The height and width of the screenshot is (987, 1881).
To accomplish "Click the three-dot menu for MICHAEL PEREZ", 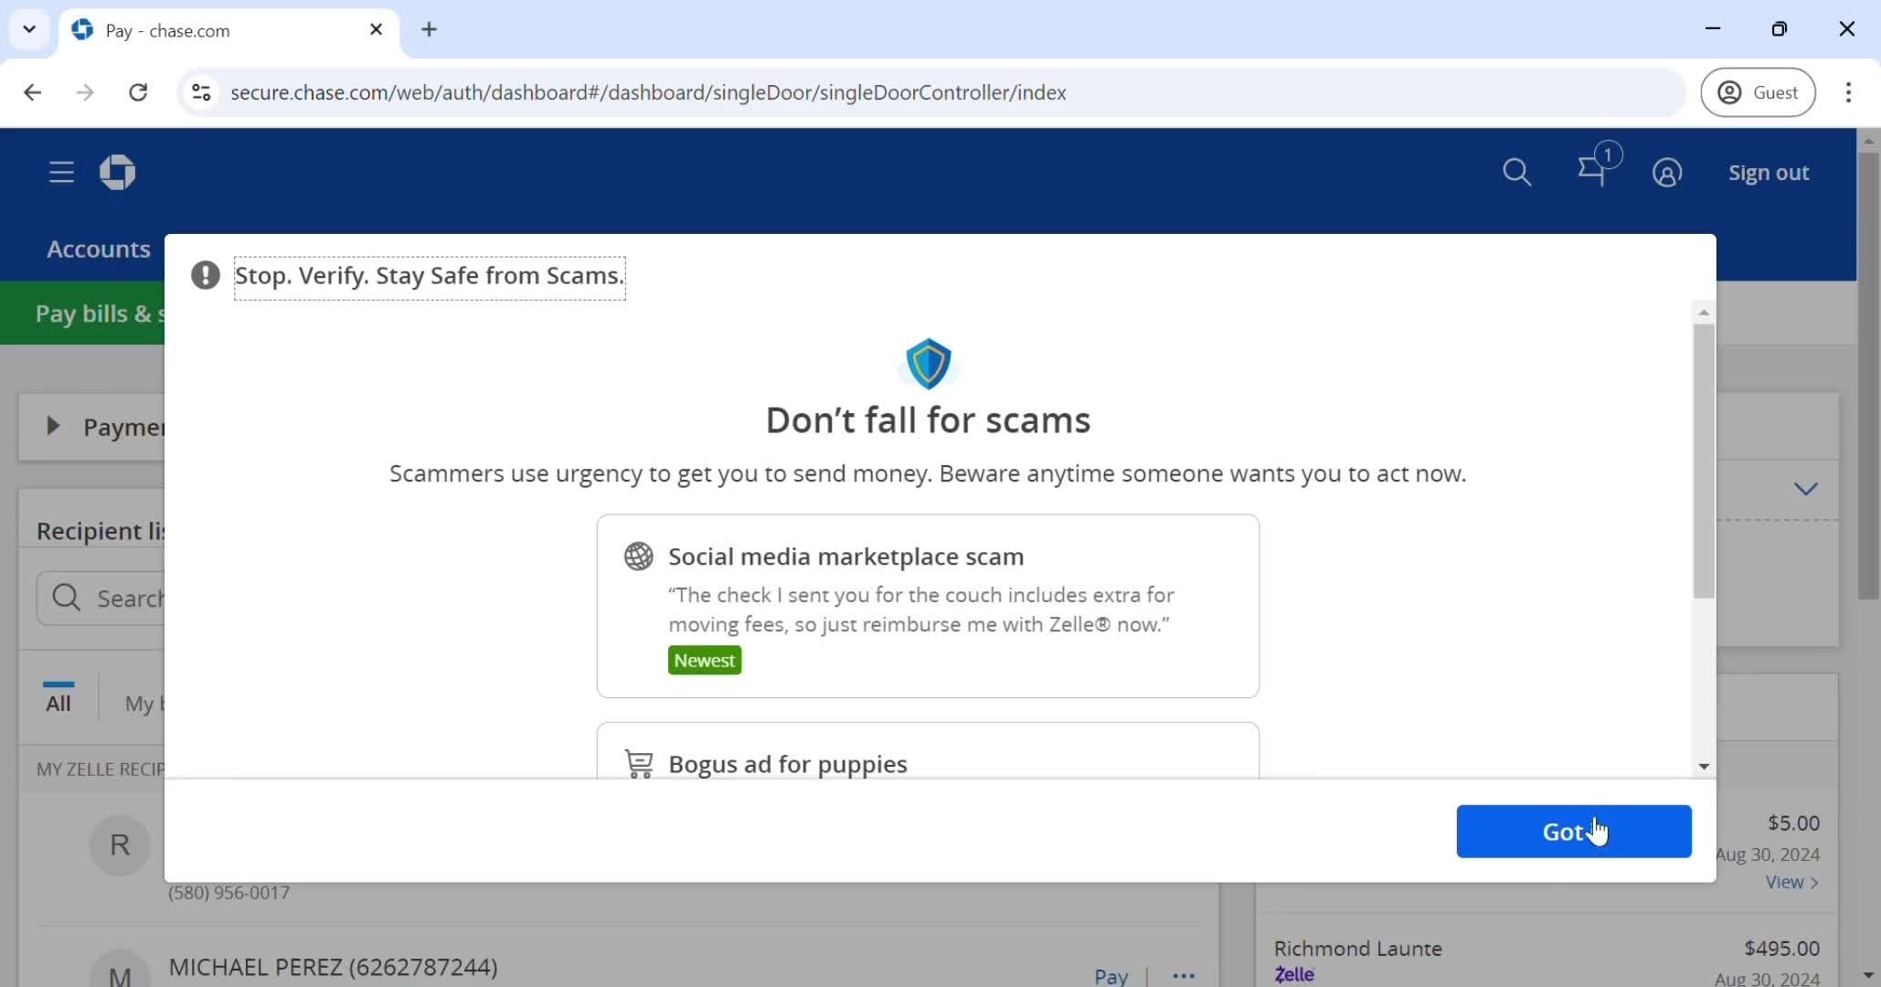I will click(1182, 976).
